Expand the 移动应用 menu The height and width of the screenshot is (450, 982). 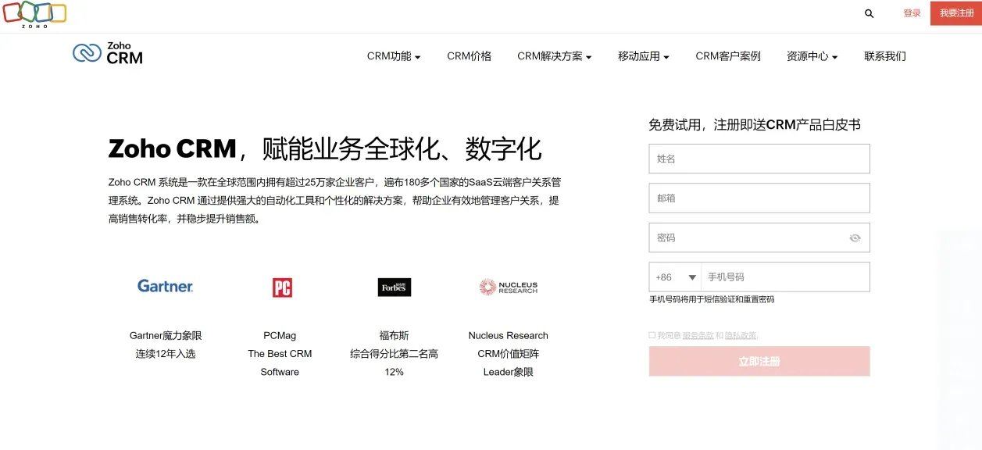click(644, 56)
